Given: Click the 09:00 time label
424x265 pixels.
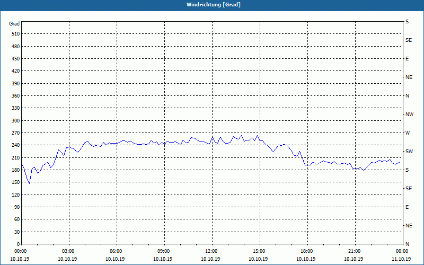Looking at the screenshot, I should pyautogui.click(x=165, y=251).
